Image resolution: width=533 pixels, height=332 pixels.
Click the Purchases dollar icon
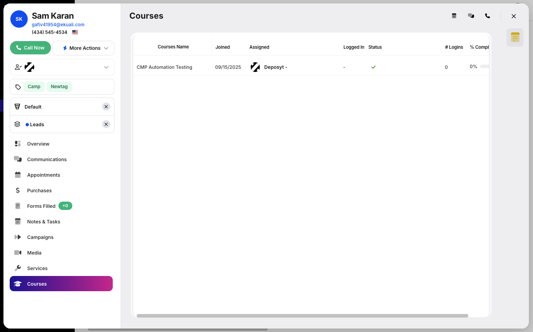[18, 190]
